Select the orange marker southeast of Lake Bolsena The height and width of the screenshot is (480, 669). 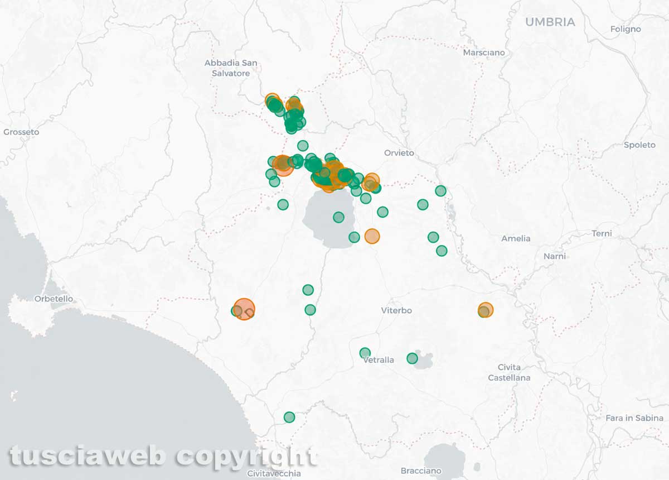pos(372,236)
